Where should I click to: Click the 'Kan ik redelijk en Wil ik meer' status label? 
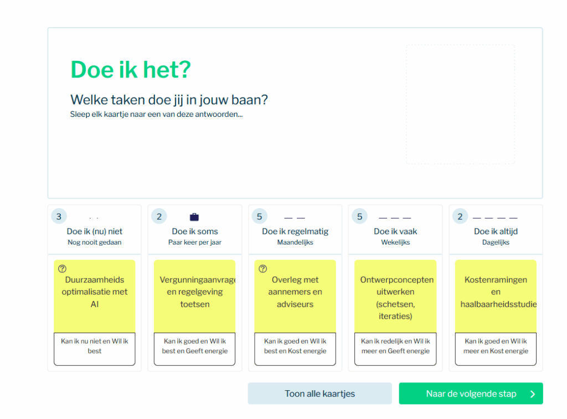click(395, 346)
